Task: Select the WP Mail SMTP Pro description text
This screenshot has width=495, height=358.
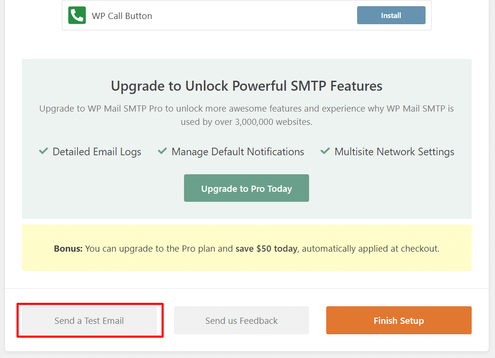Action: point(246,114)
